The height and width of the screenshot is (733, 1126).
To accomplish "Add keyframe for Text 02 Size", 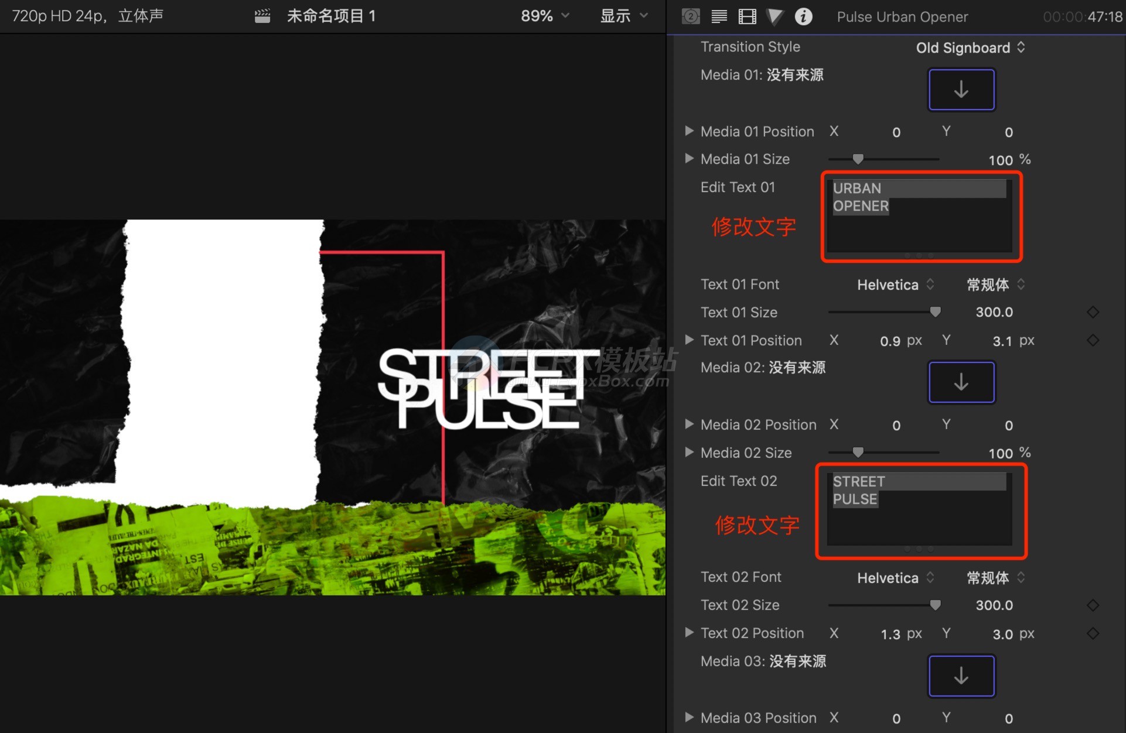I will (1093, 605).
